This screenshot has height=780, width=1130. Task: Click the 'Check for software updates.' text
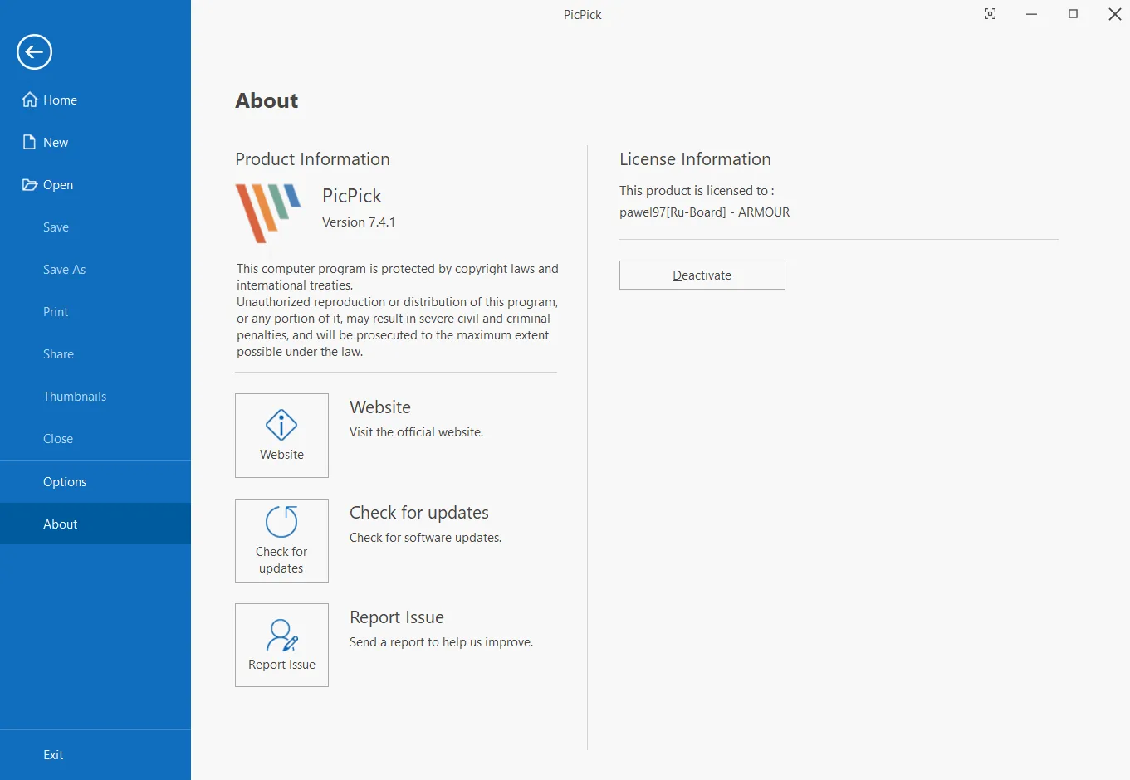point(425,538)
